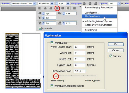129x93 pixels.
Task: Select Justify all lines icon
Action: pyautogui.click(x=74, y=8)
